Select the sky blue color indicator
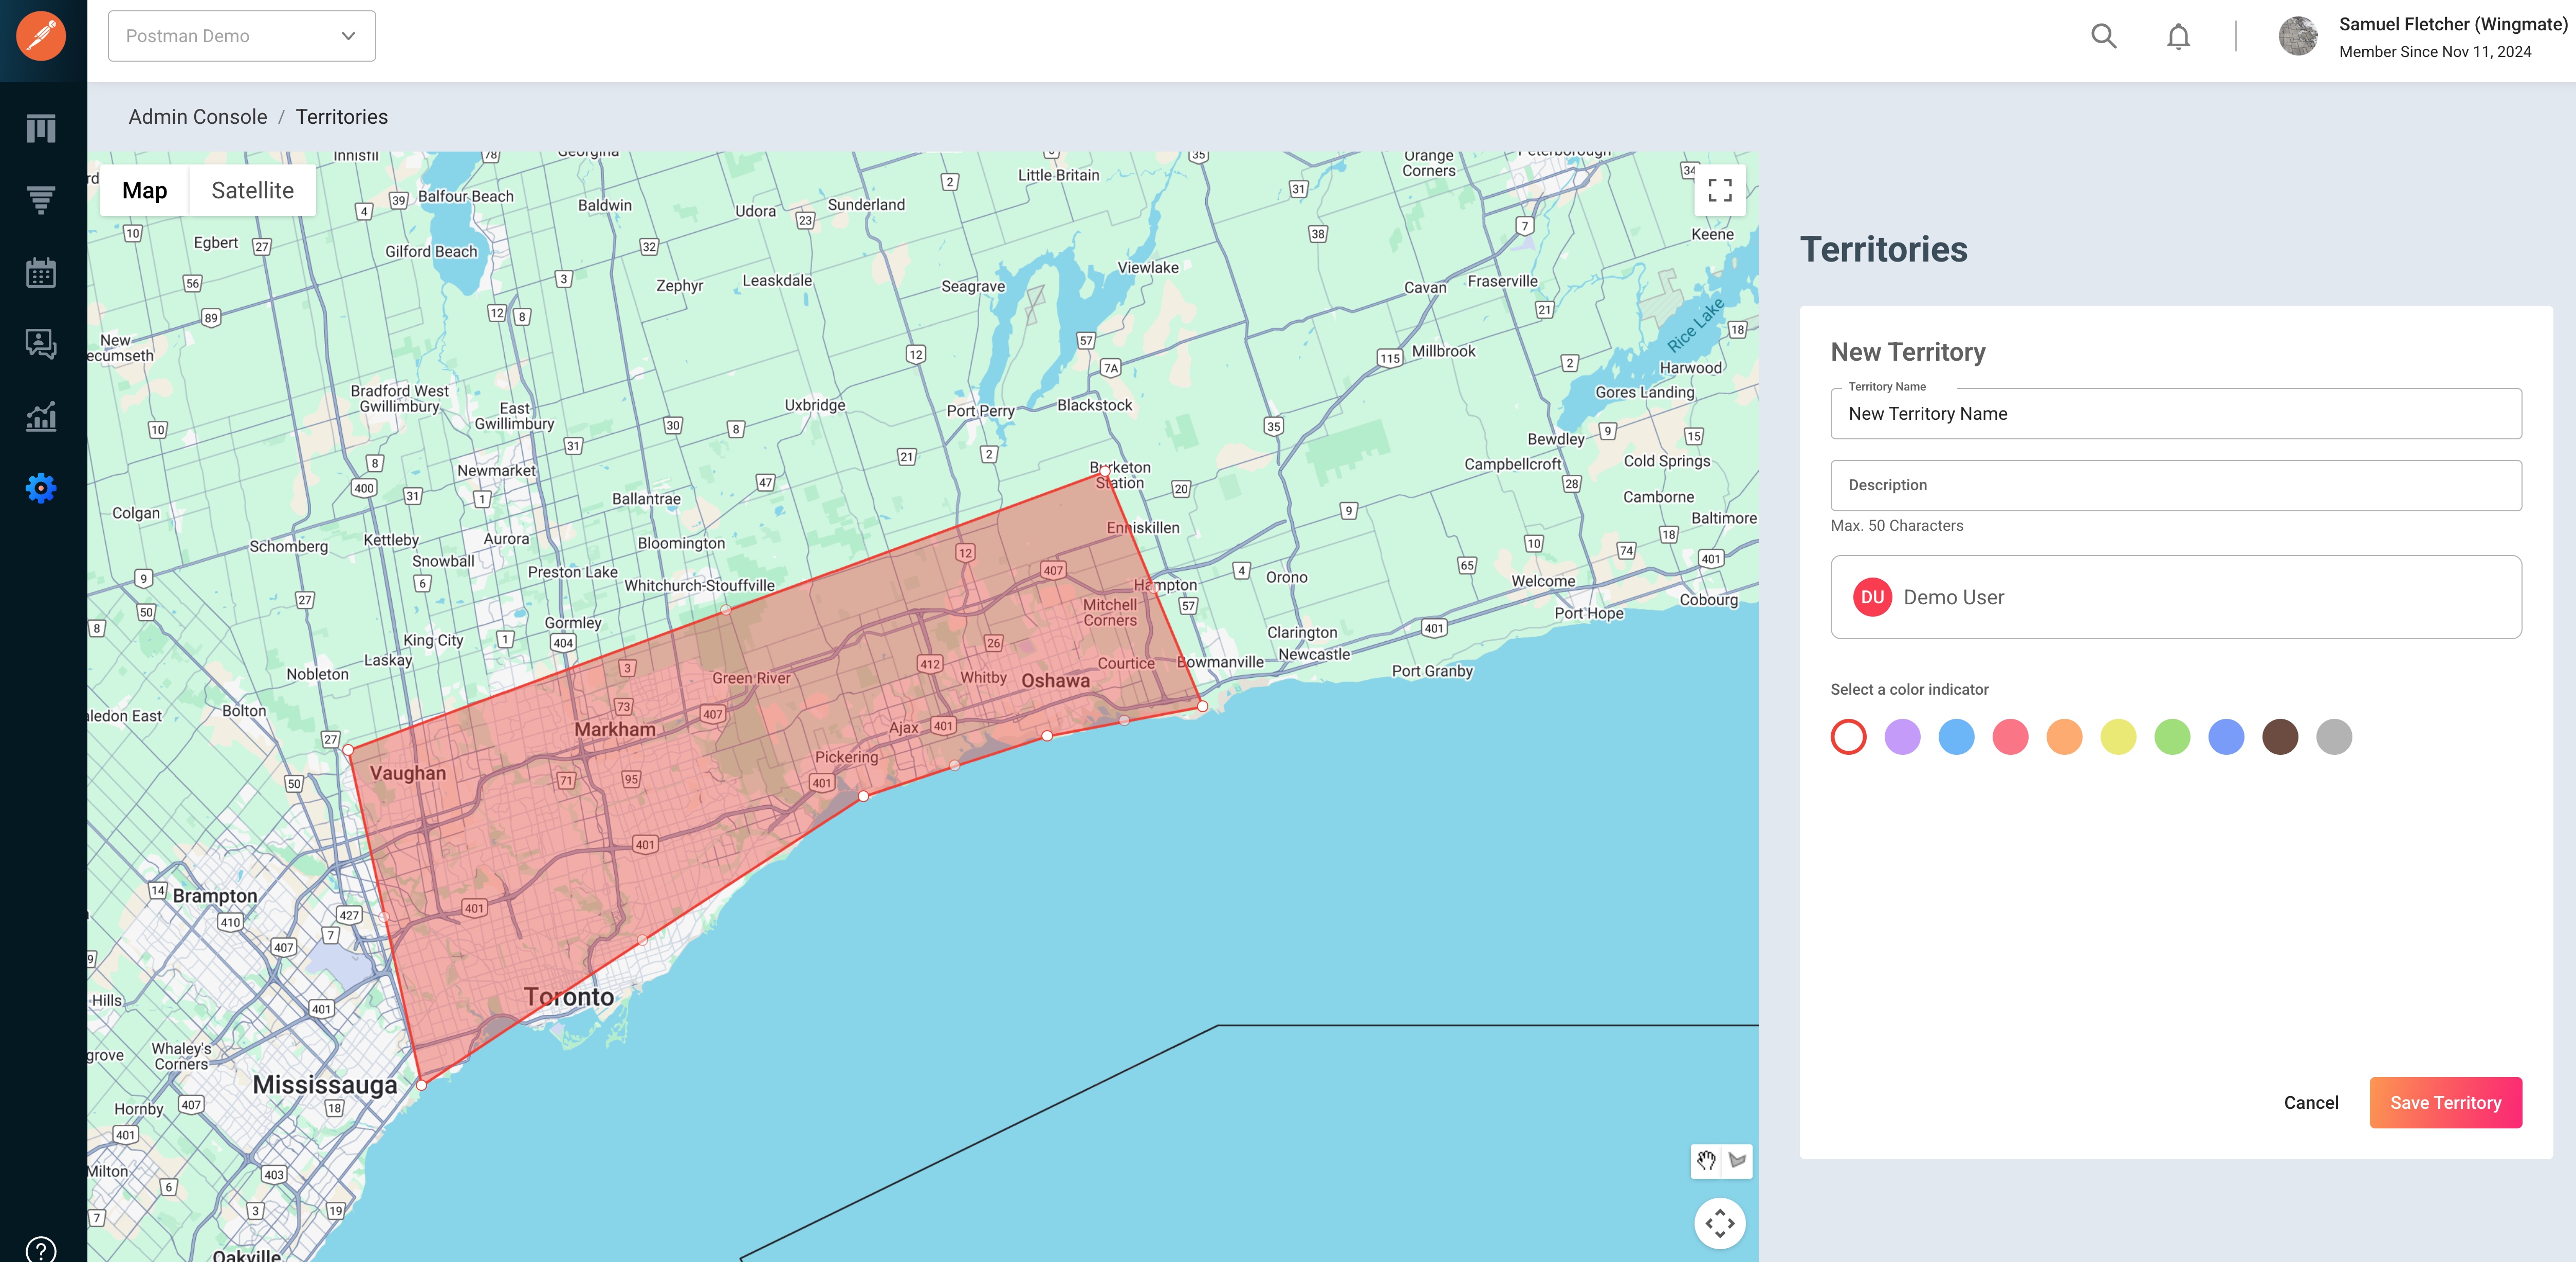This screenshot has width=2576, height=1262. coord(1956,737)
